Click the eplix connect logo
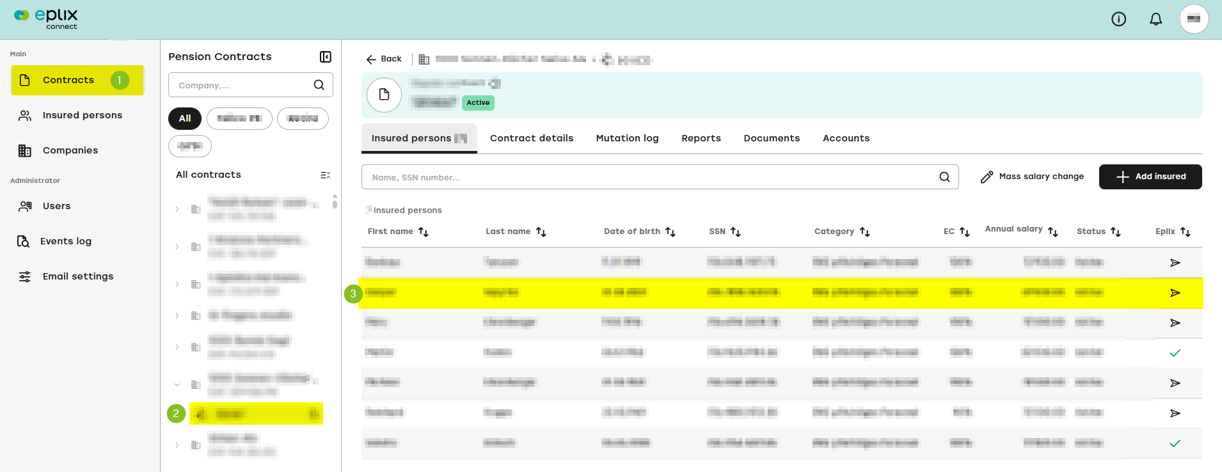Image resolution: width=1222 pixels, height=472 pixels. [46, 19]
